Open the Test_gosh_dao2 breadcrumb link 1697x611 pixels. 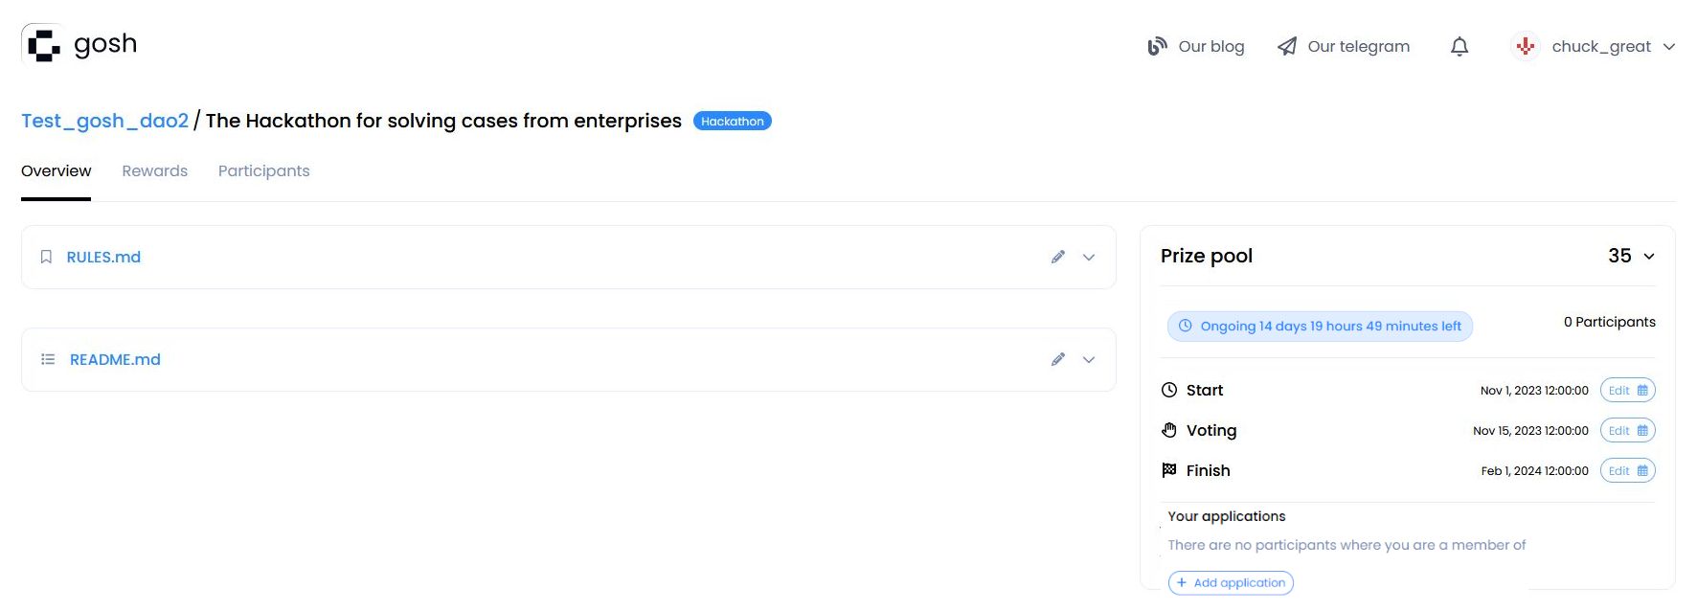(104, 121)
